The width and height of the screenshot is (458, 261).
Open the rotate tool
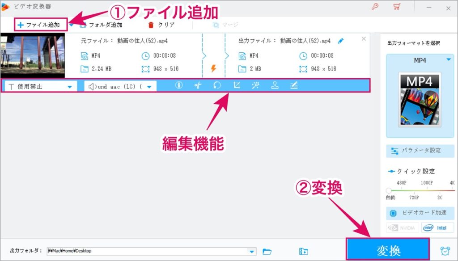click(217, 85)
